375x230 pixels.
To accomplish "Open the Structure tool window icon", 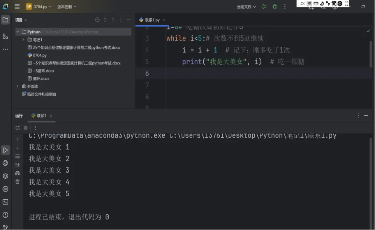I will 5,36.
